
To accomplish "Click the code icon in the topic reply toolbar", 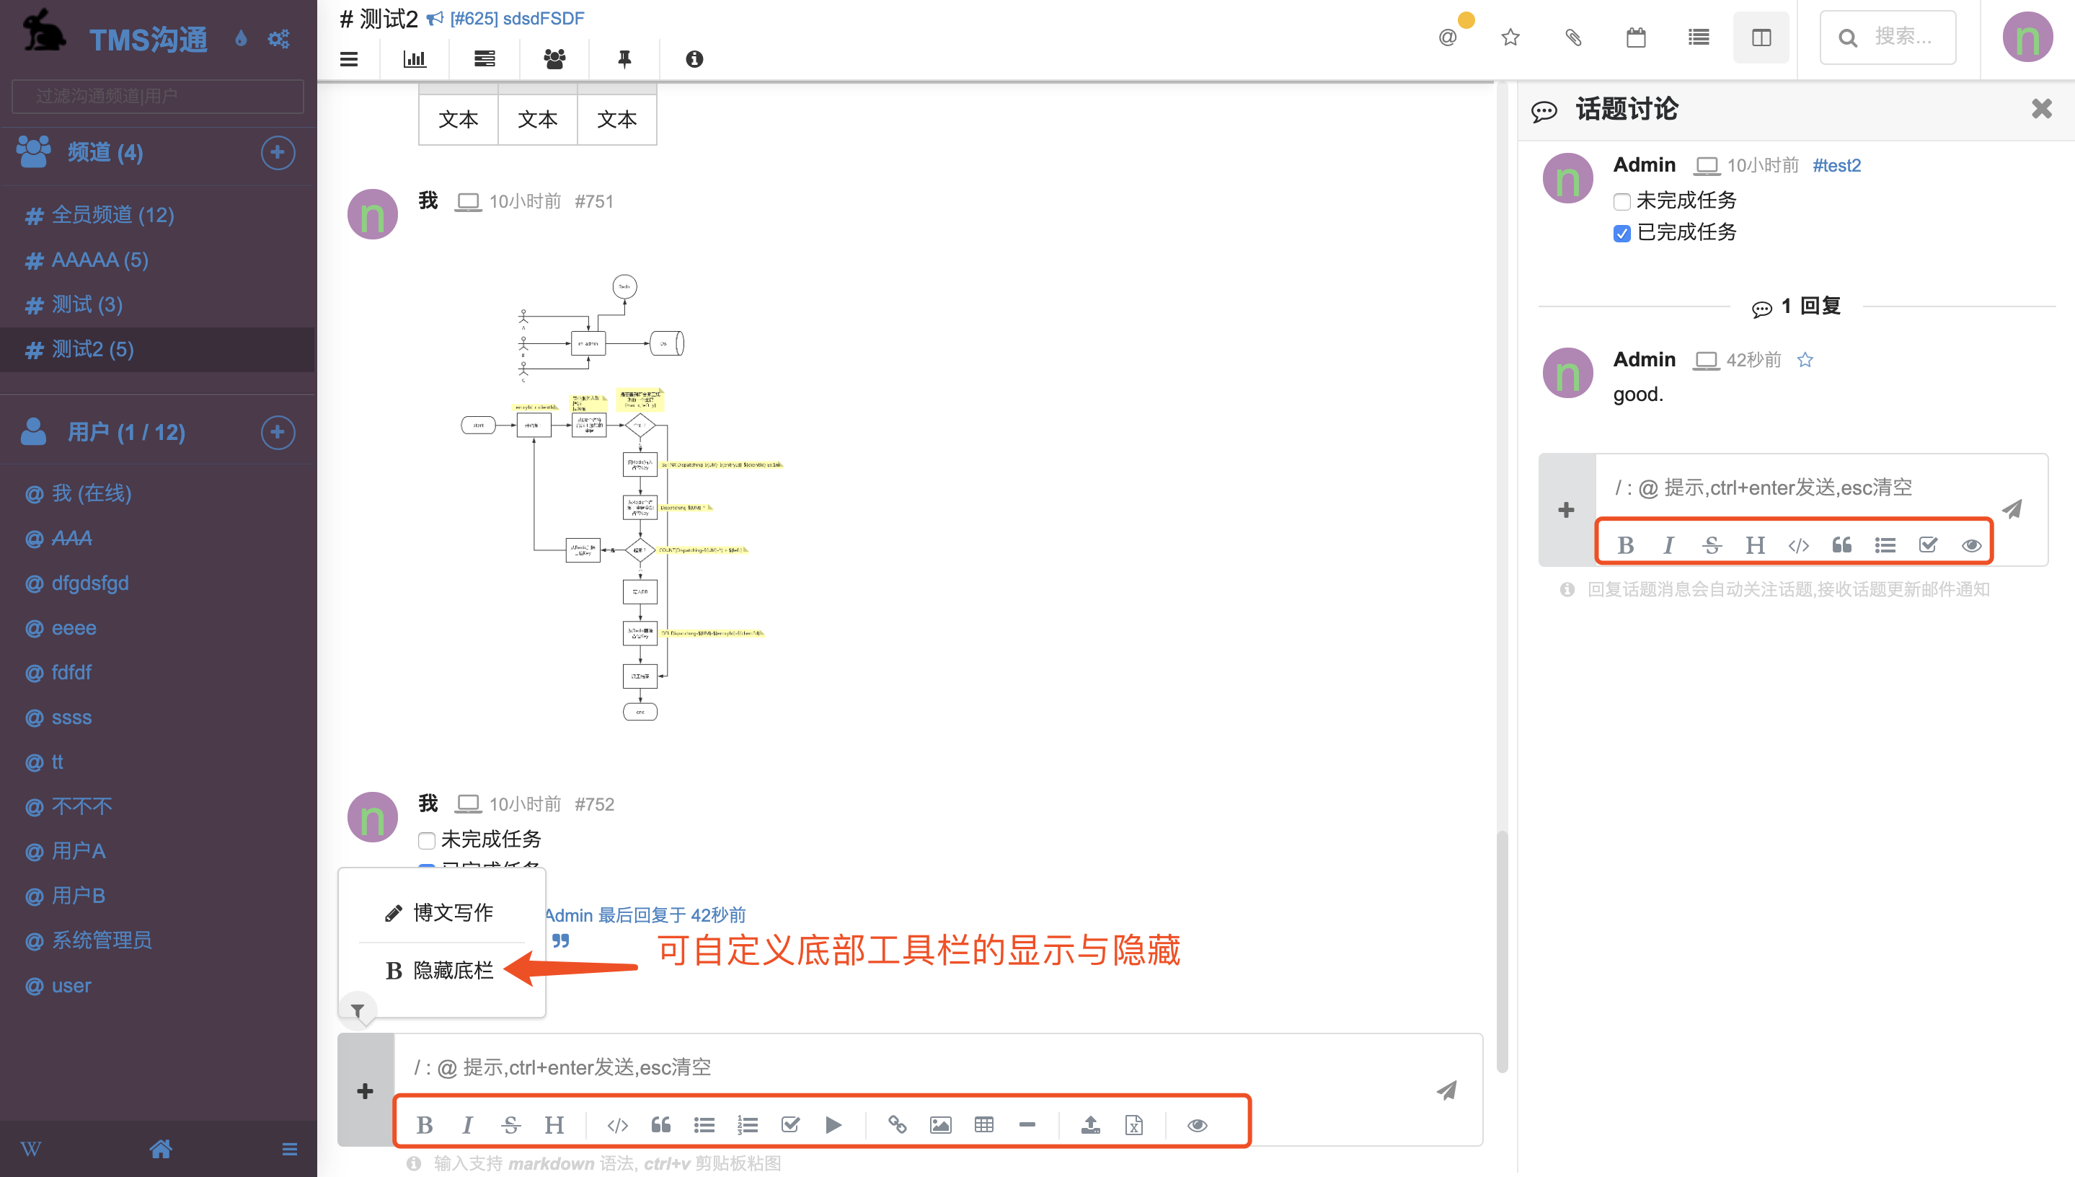I will 1799,545.
